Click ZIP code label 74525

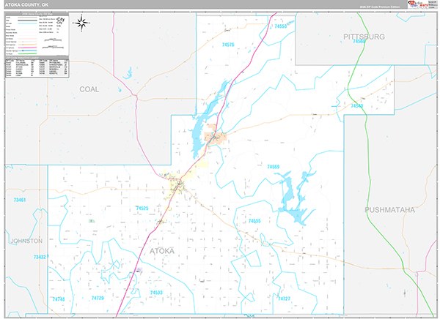[x=142, y=208]
